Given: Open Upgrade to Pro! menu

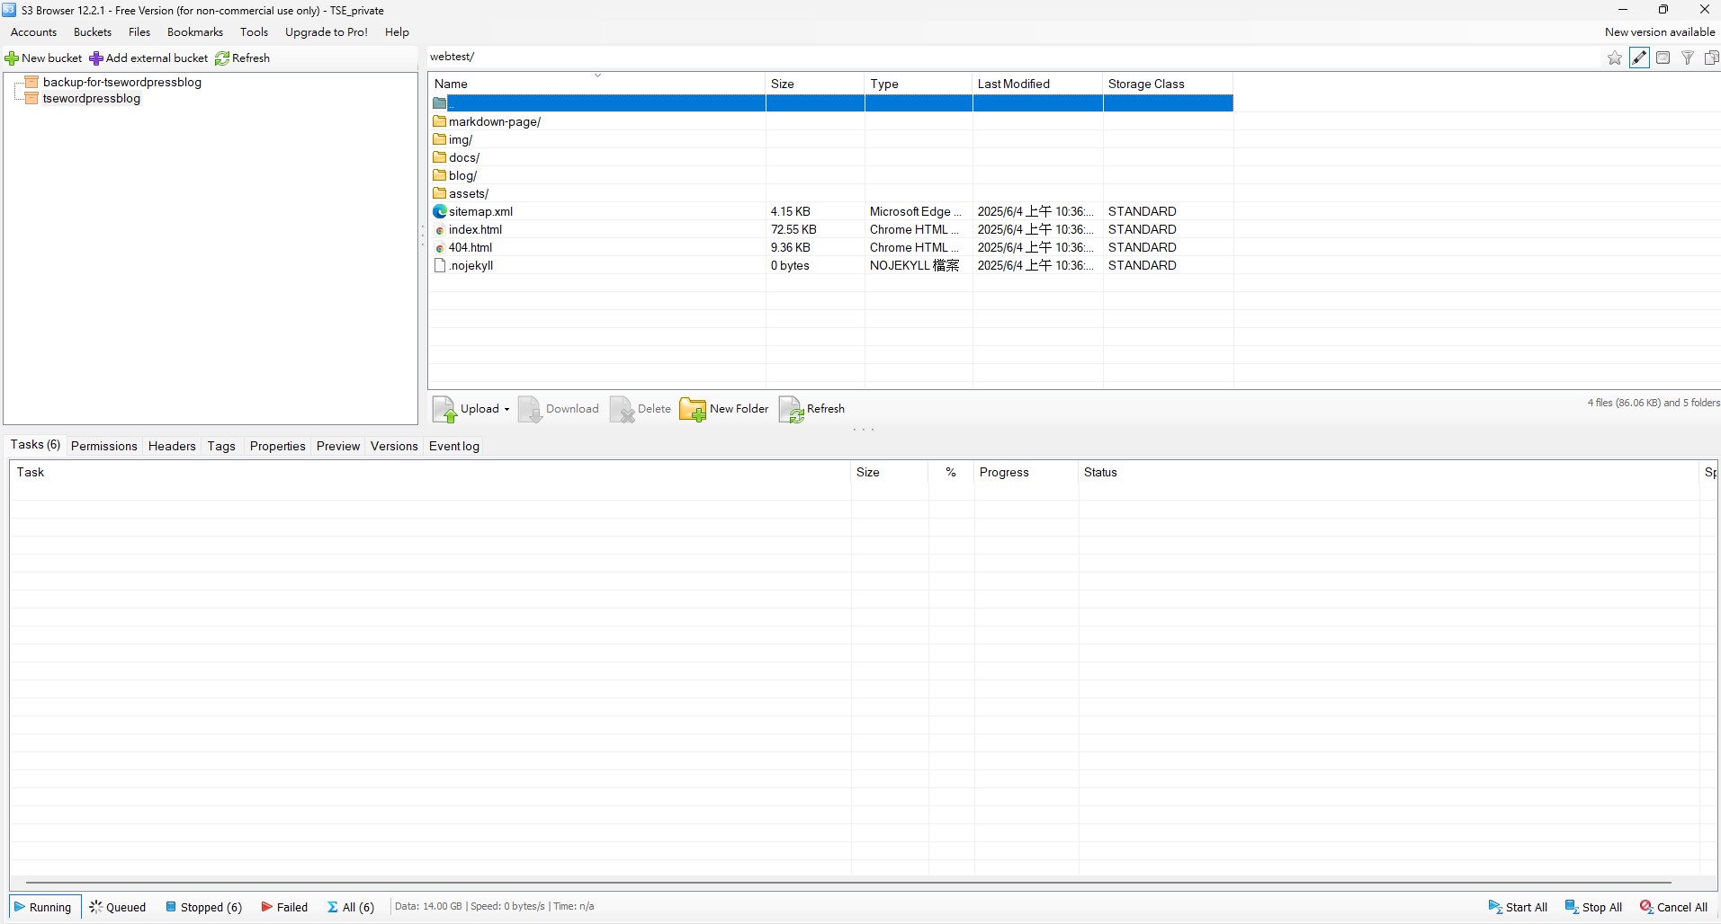Looking at the screenshot, I should [327, 32].
